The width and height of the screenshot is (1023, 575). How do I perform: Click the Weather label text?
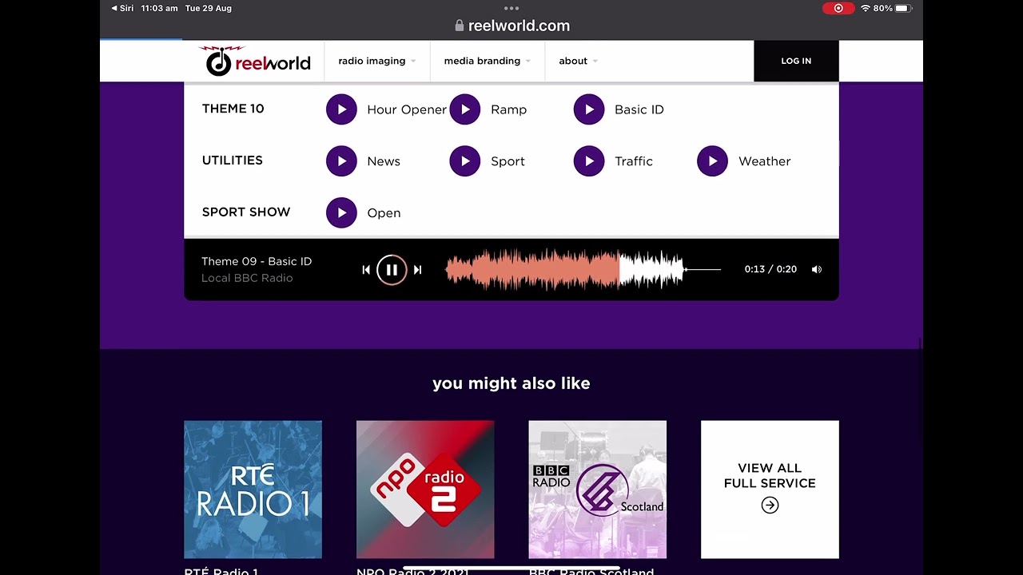coord(765,161)
